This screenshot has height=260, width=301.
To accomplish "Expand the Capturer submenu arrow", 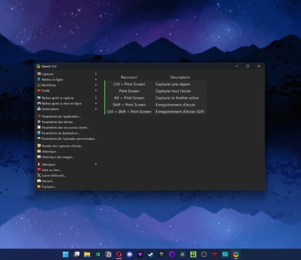I will click(96, 74).
